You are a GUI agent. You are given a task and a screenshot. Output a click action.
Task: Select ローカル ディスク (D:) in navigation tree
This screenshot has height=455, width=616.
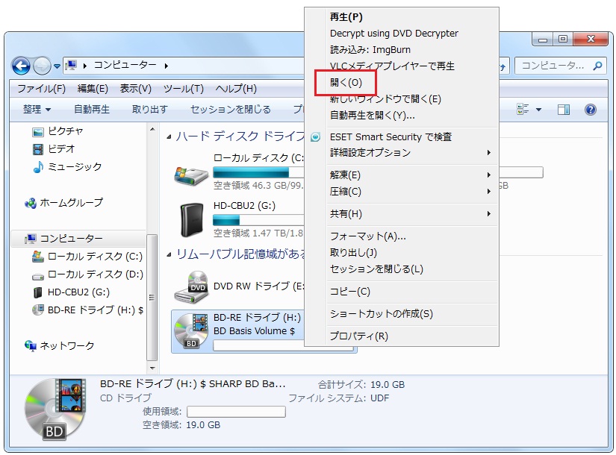(87, 274)
